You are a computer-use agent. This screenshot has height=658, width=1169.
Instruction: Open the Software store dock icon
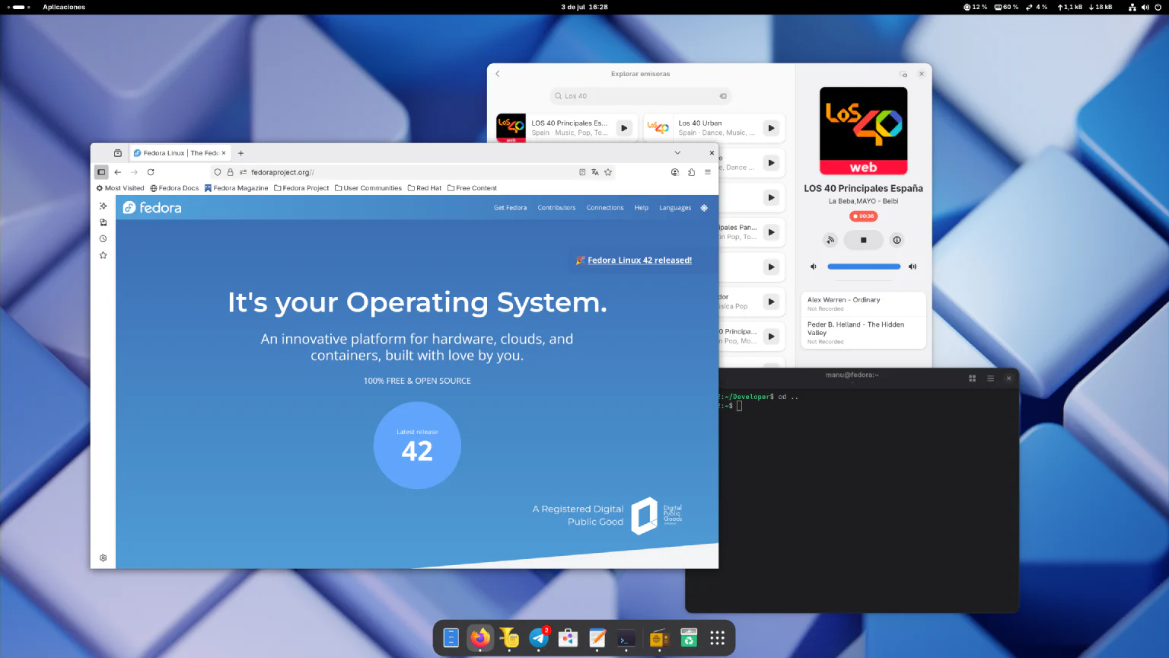tap(568, 637)
